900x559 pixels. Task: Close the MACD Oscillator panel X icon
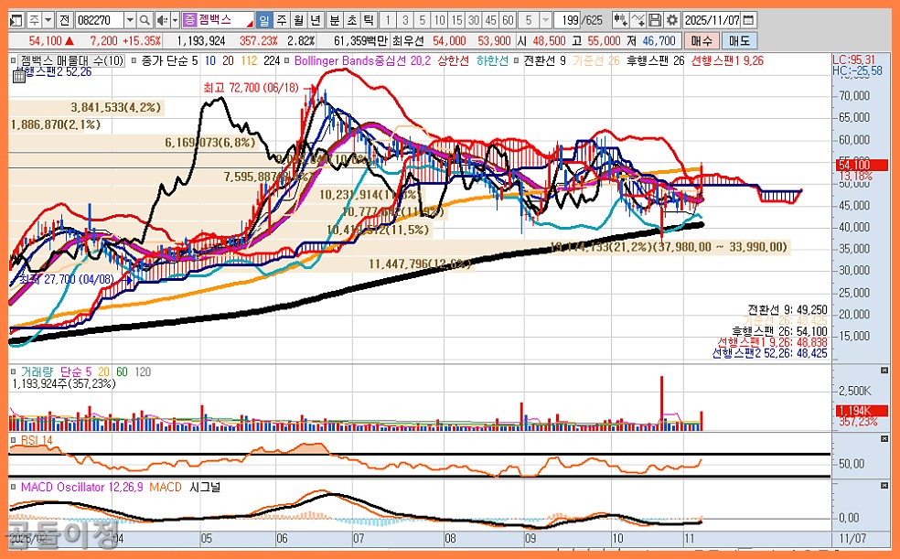pyautogui.click(x=884, y=486)
